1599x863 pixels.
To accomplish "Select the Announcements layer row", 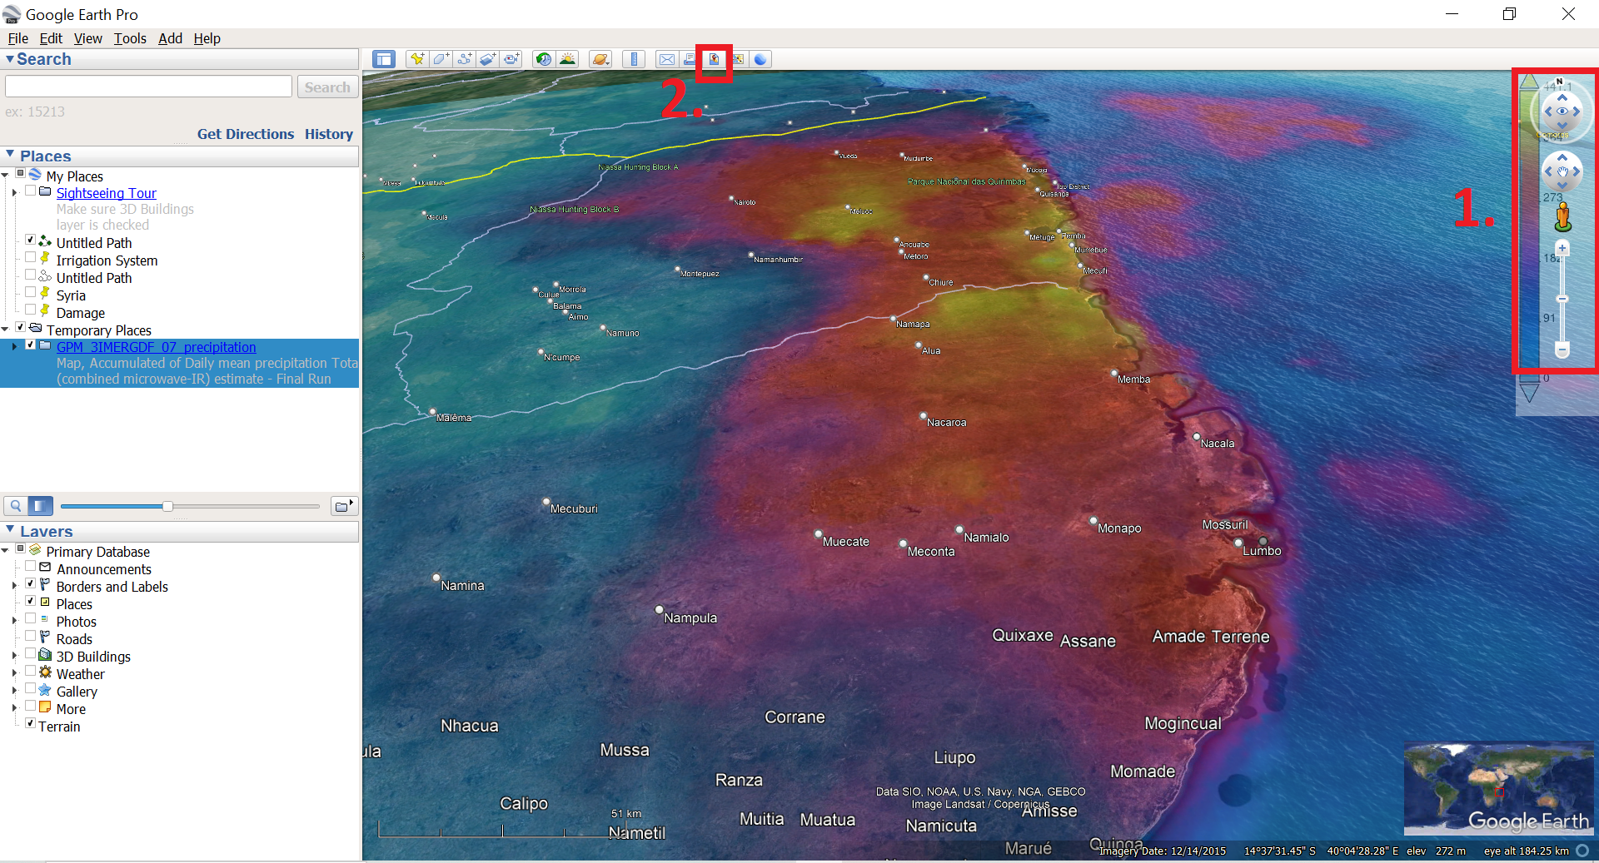I will [x=104, y=569].
